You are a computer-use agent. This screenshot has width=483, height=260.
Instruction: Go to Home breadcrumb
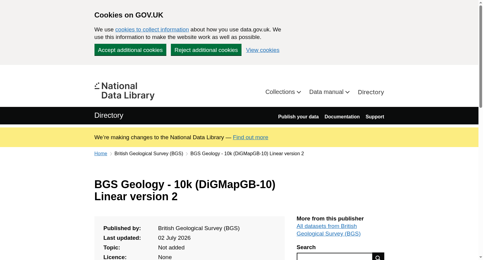coord(101,154)
